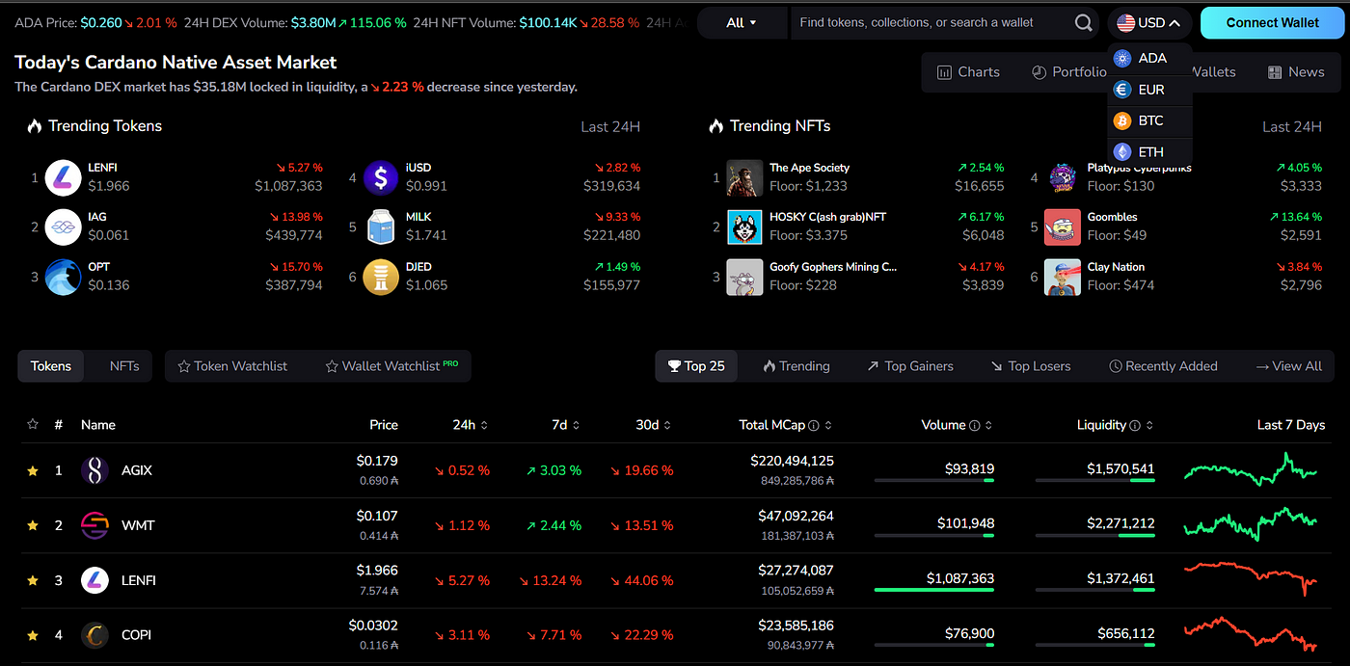Toggle favorite star for LENFI row

click(33, 580)
